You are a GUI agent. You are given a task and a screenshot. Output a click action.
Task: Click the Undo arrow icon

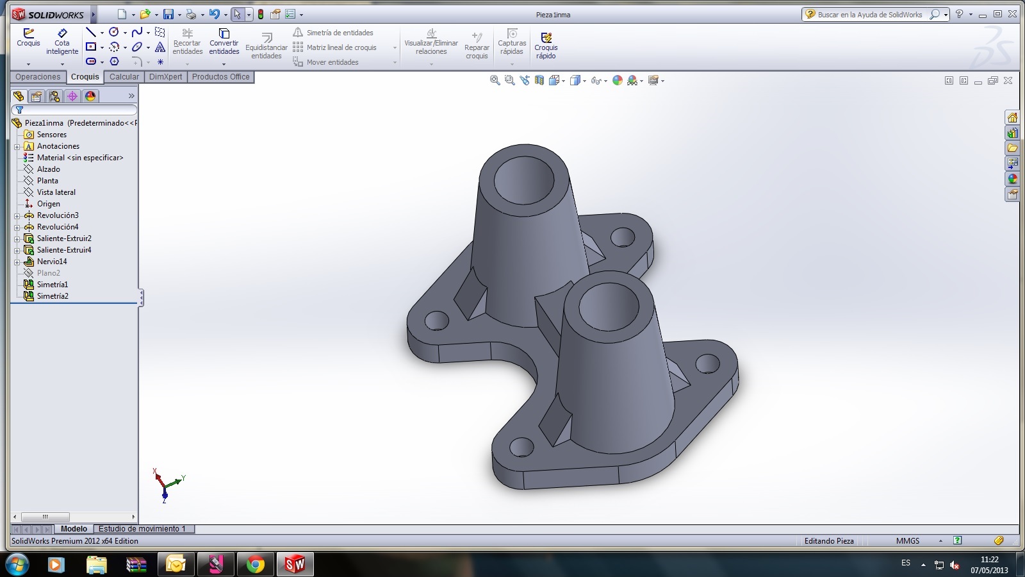[x=214, y=14]
